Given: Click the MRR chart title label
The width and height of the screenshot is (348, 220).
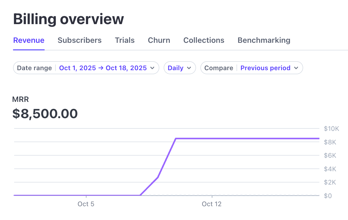Looking at the screenshot, I should coord(21,99).
